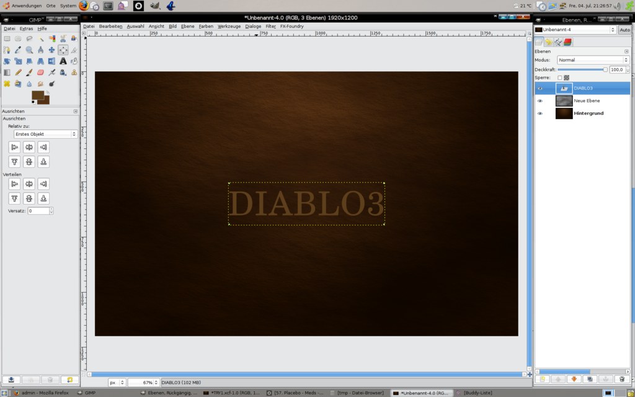The height and width of the screenshot is (397, 635).
Task: Hide the DIABLO3 layer via eye icon
Action: (540, 88)
